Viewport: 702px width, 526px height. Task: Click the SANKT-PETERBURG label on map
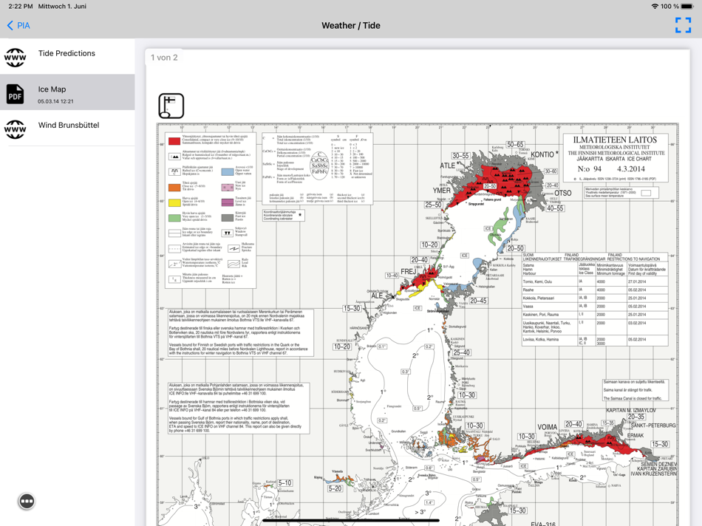pos(653,426)
